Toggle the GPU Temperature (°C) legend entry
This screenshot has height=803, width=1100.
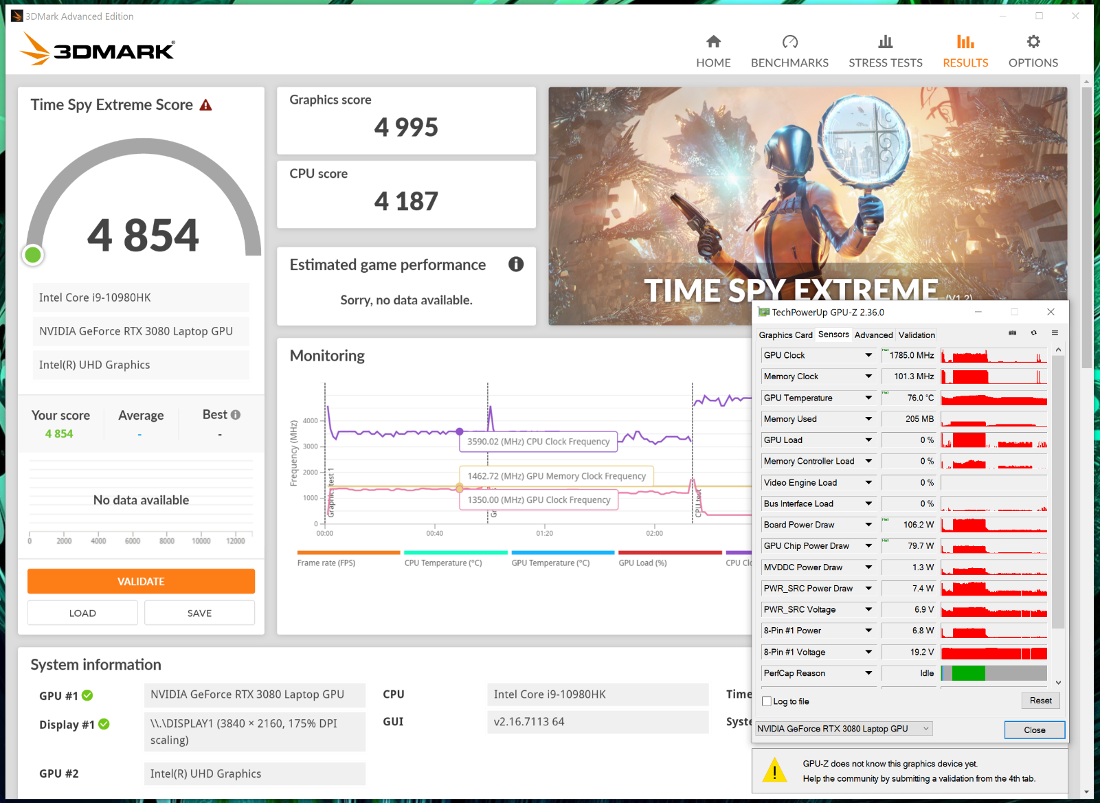(x=563, y=558)
